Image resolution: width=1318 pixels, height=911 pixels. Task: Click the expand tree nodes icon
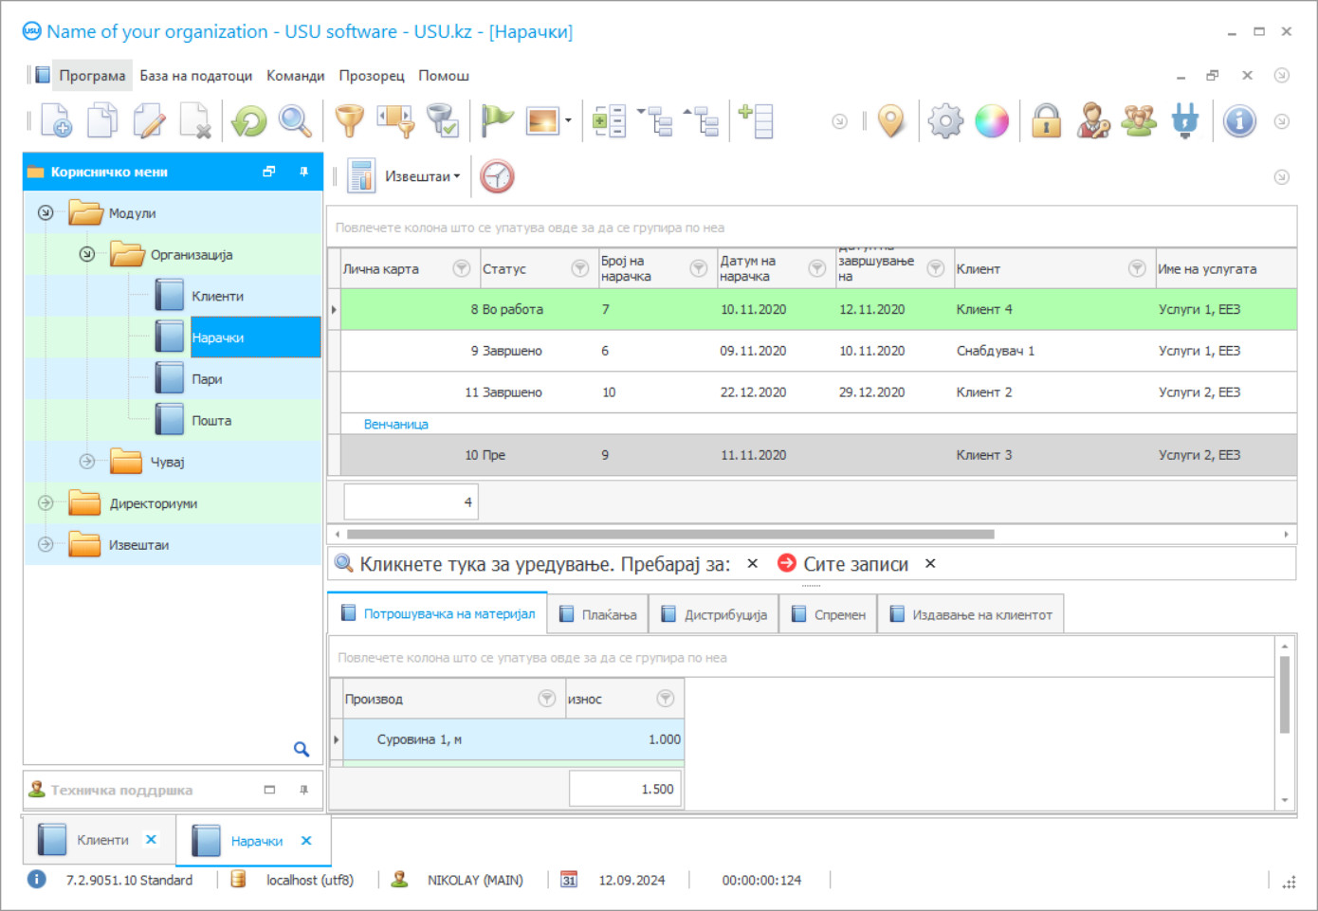click(x=702, y=120)
